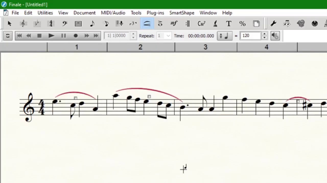The width and height of the screenshot is (327, 183).
Task: Select the HyperScribe tool
Action: pyautogui.click(x=119, y=24)
